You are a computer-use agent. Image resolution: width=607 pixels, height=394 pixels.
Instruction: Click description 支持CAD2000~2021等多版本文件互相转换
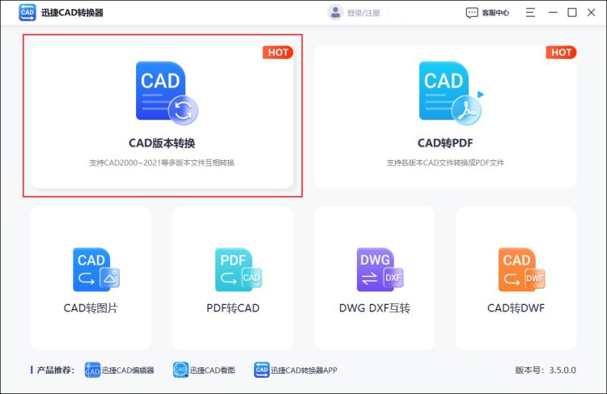(x=162, y=163)
